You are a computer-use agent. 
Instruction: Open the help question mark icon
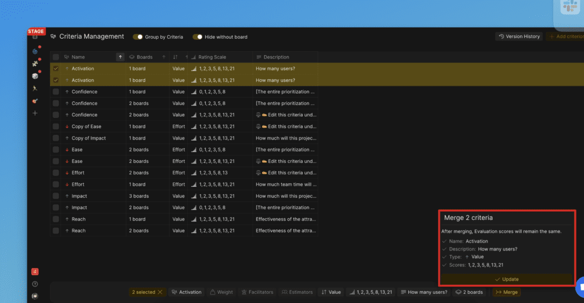[x=35, y=284]
